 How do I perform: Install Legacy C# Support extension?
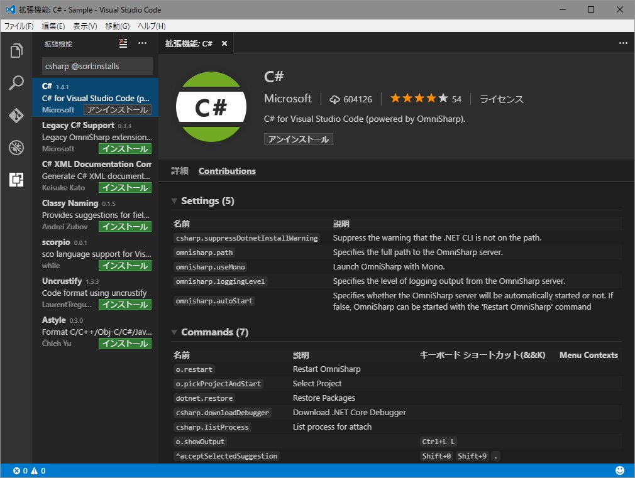(125, 148)
